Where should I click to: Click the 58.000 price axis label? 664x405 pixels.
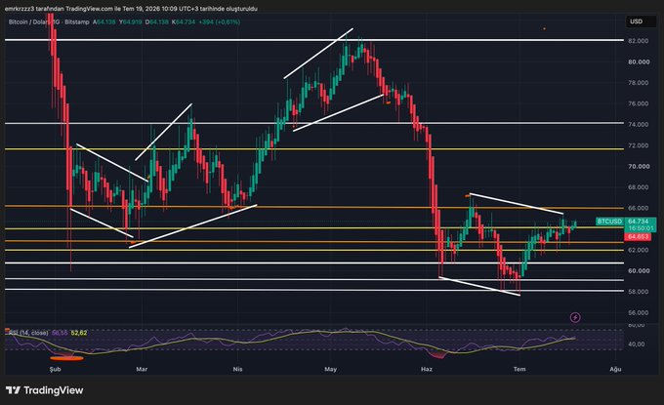pyautogui.click(x=639, y=292)
